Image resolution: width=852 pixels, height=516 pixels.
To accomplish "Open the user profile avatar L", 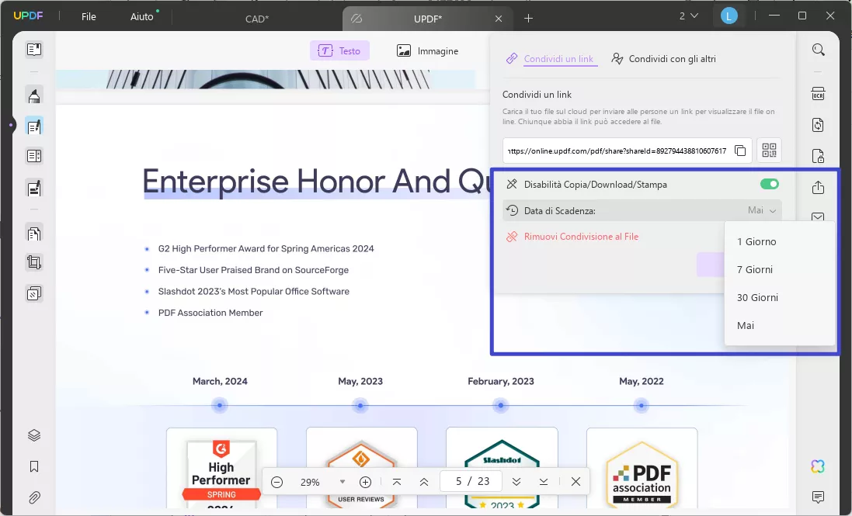I will click(729, 16).
